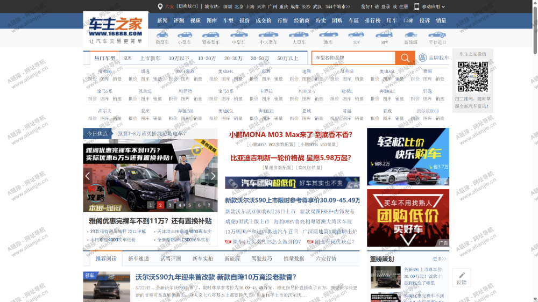538x302 pixels.
Task: Select the SUV car type icon
Action: pos(356,34)
